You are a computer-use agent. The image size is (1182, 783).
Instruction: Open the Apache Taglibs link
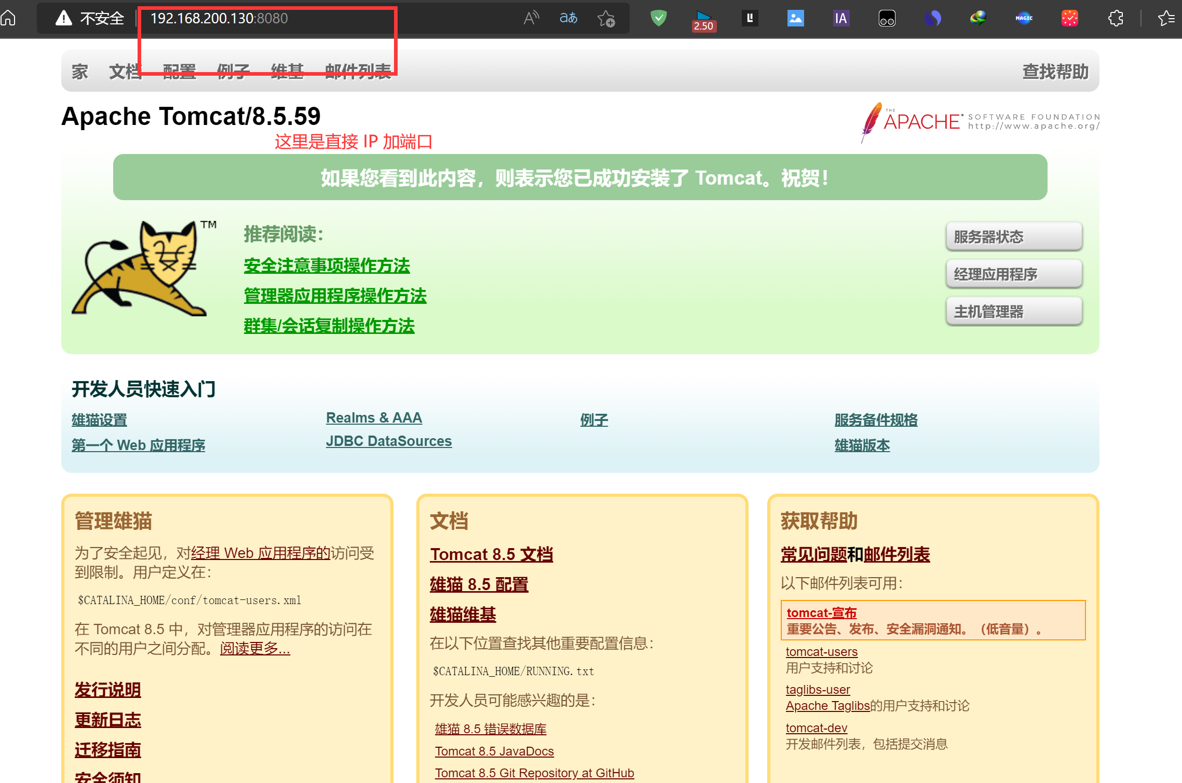coord(828,705)
